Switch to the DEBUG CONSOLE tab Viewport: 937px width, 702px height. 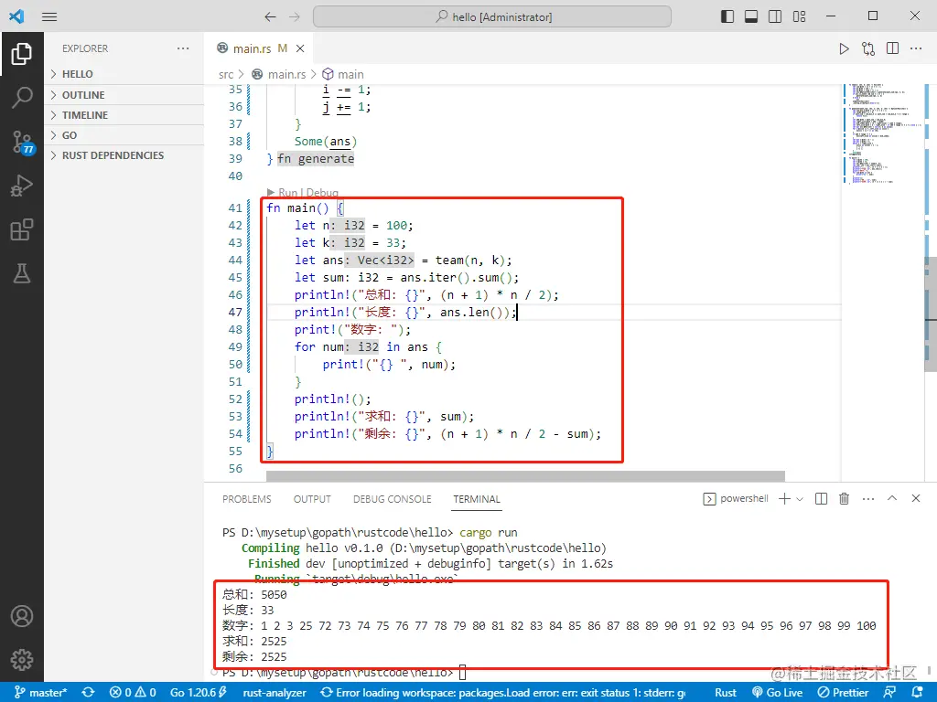[392, 499]
